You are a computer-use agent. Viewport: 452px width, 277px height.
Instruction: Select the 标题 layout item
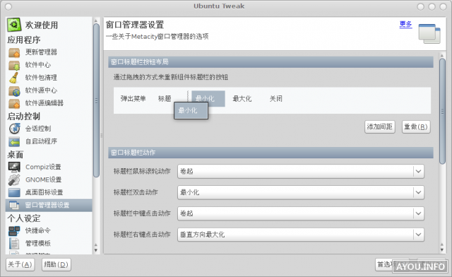tap(165, 99)
